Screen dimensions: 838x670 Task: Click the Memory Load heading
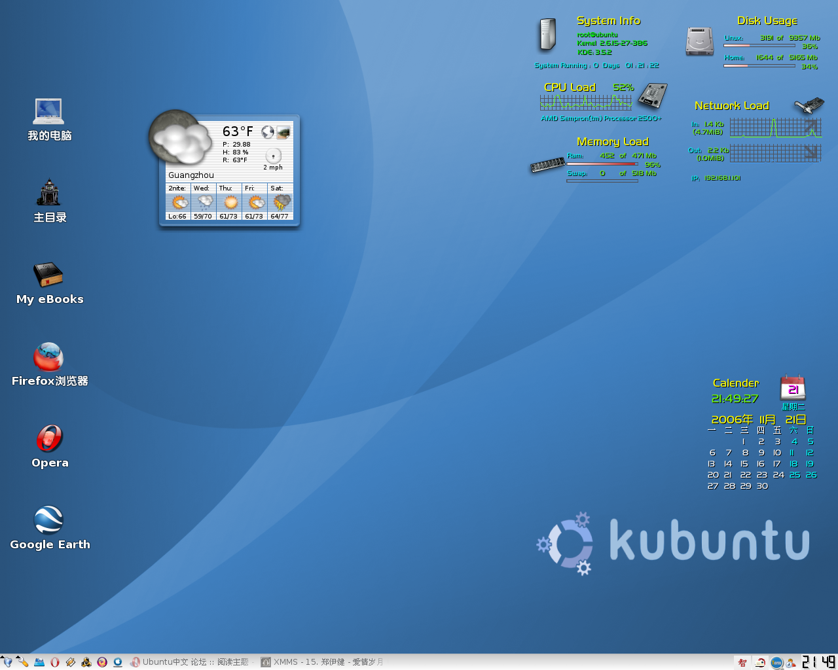click(x=612, y=142)
